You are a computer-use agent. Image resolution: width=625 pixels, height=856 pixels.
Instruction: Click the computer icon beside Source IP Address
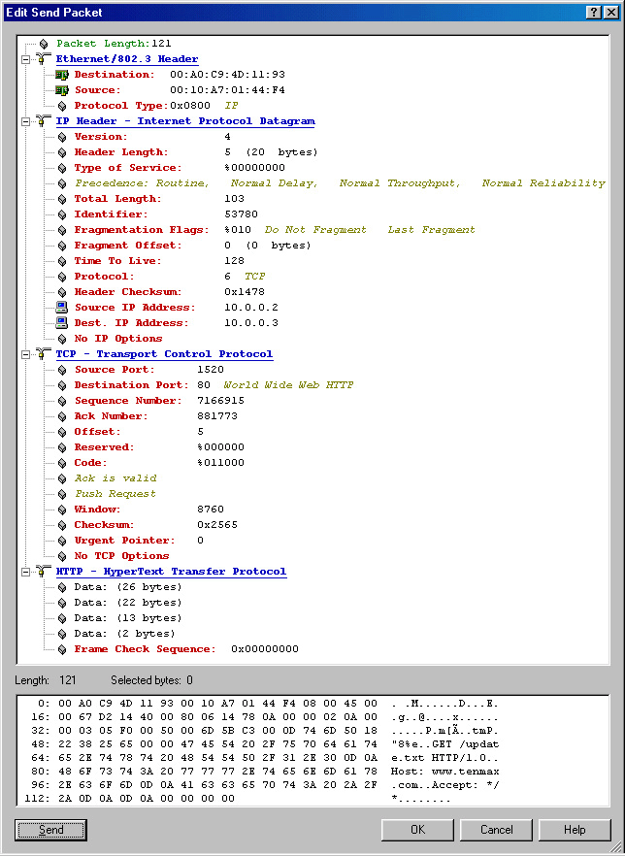click(62, 308)
